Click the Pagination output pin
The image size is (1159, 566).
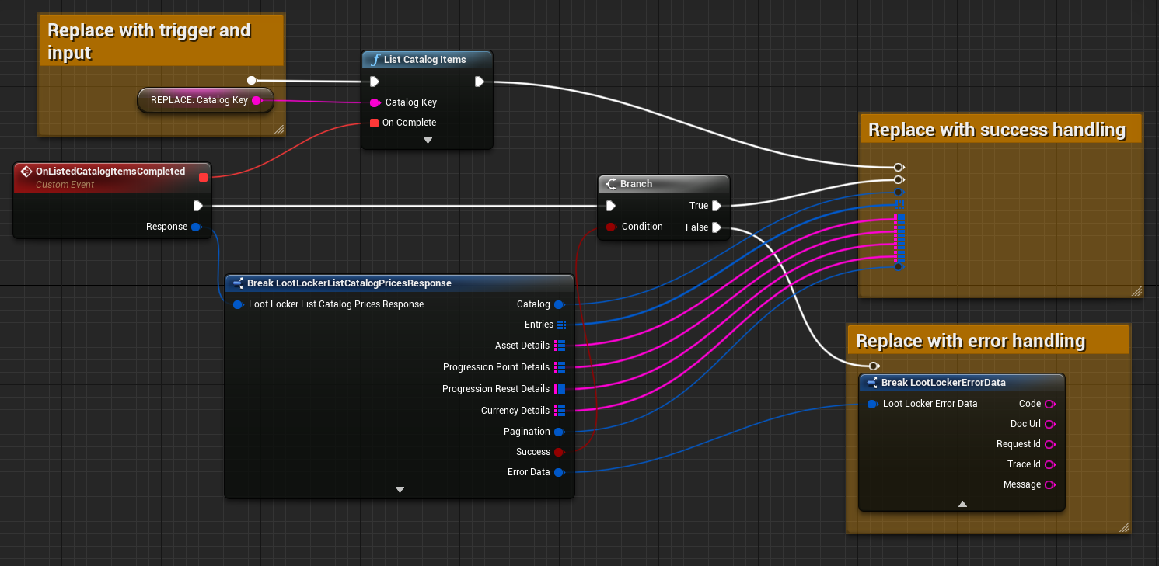coord(559,432)
